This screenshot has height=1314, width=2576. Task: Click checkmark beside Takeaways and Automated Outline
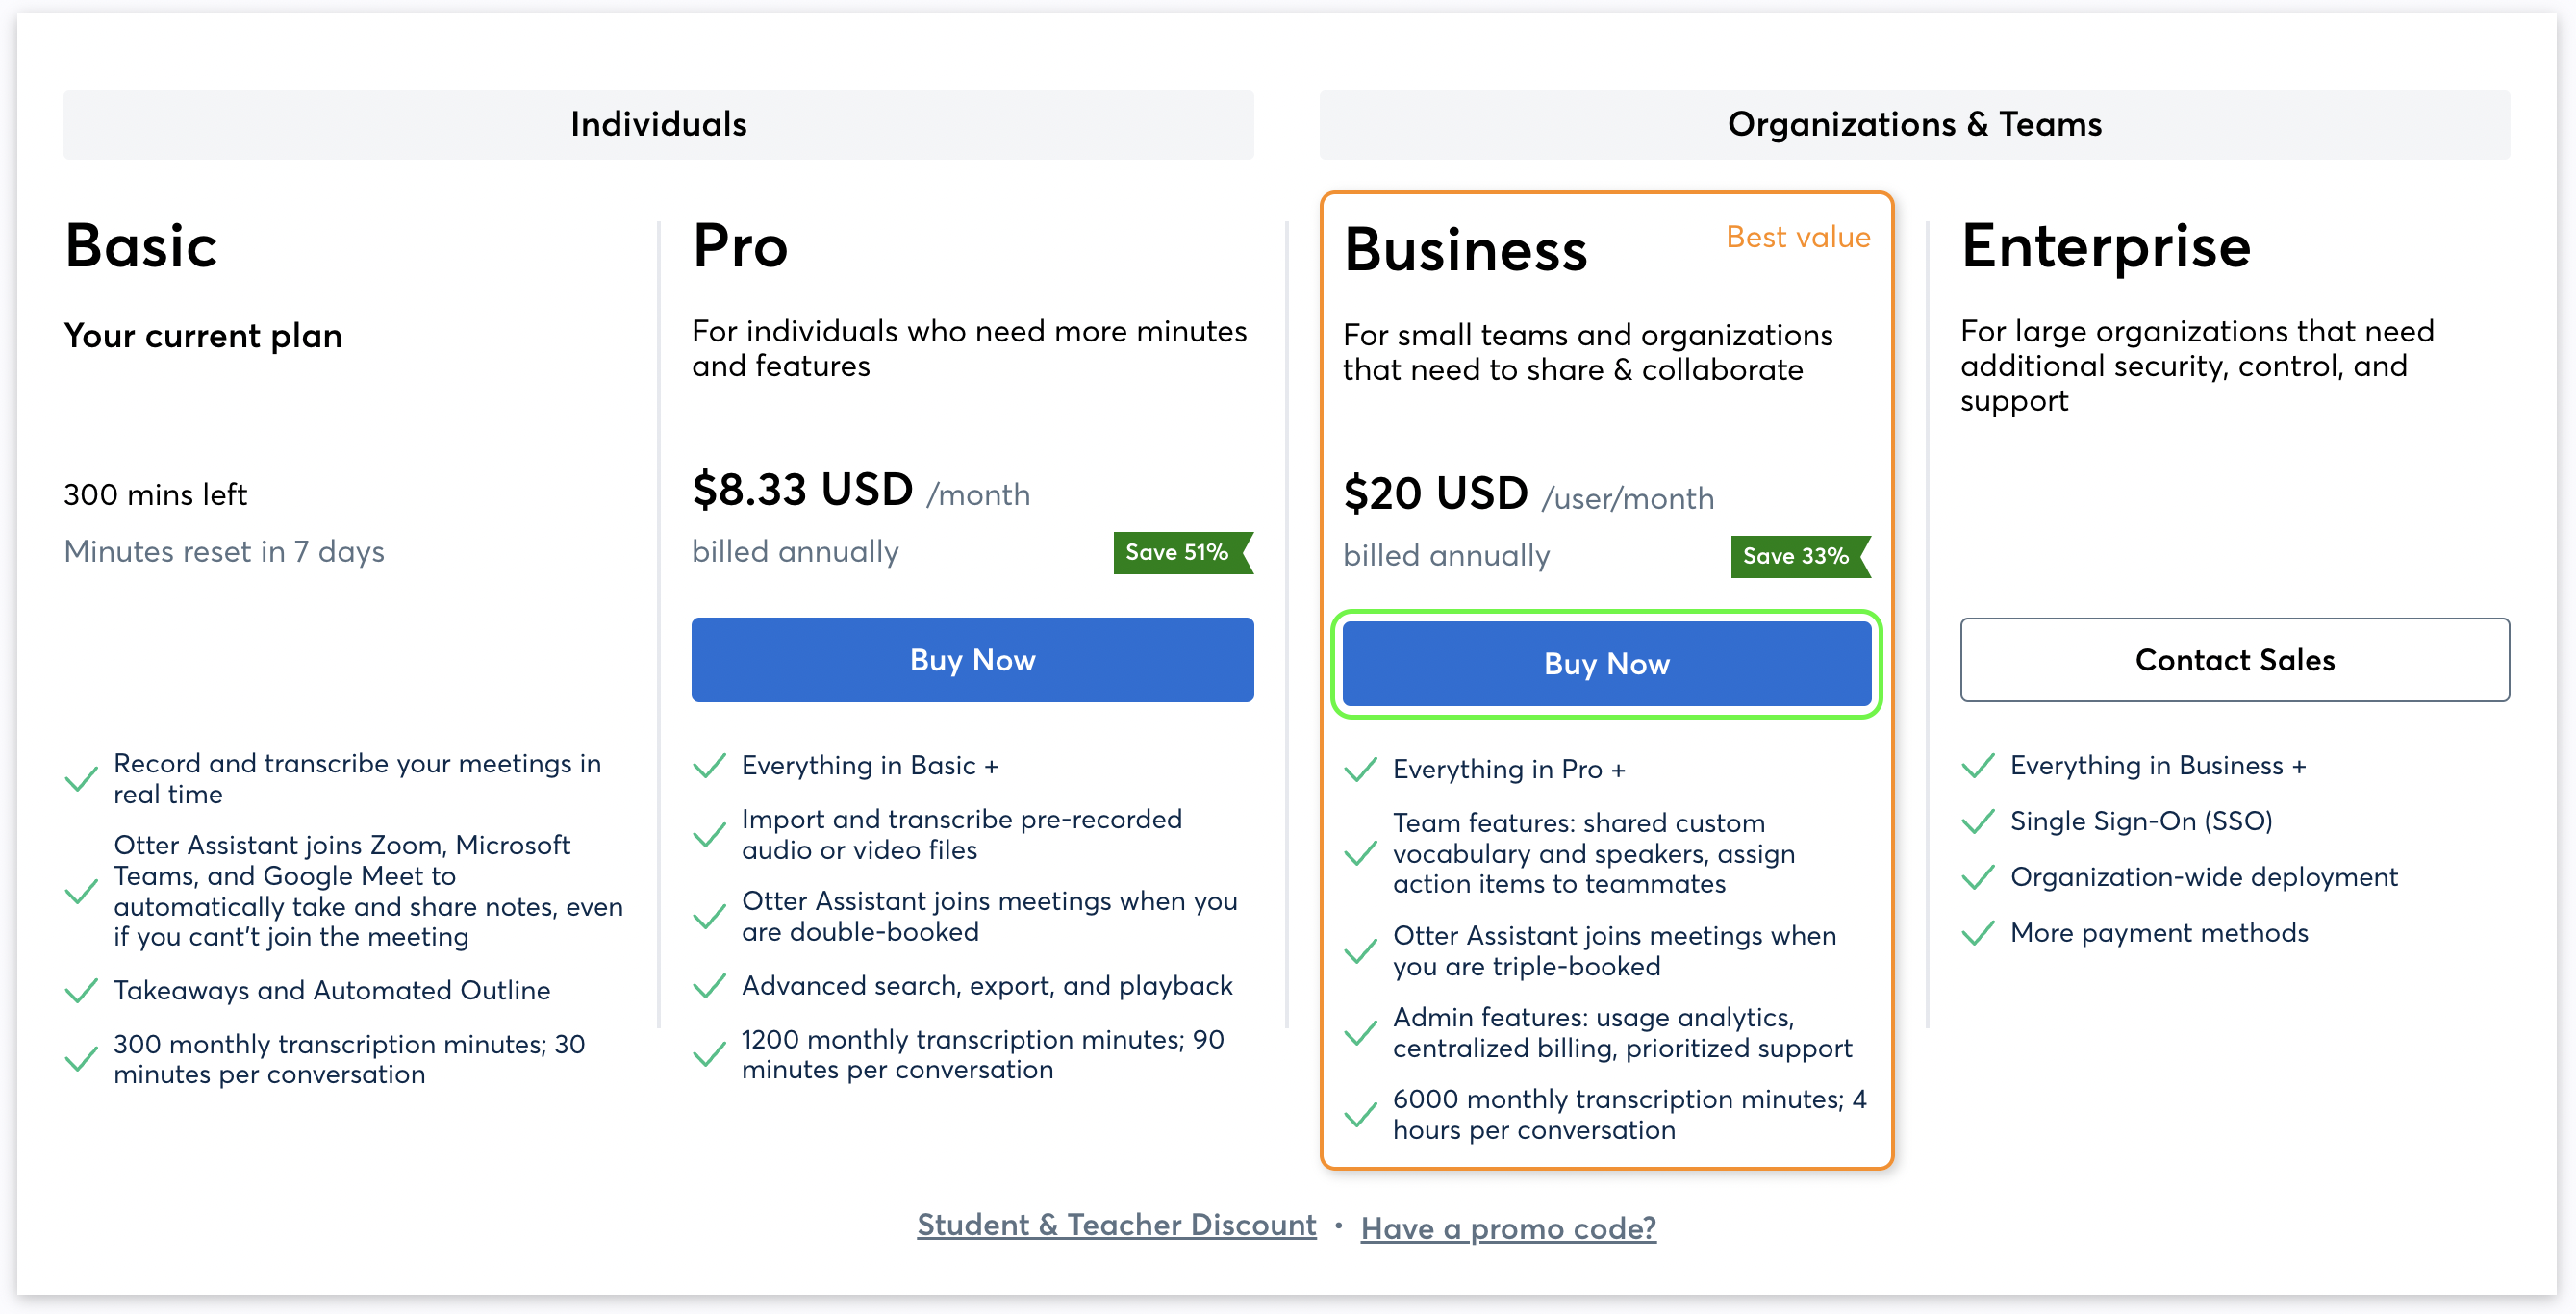point(81,991)
